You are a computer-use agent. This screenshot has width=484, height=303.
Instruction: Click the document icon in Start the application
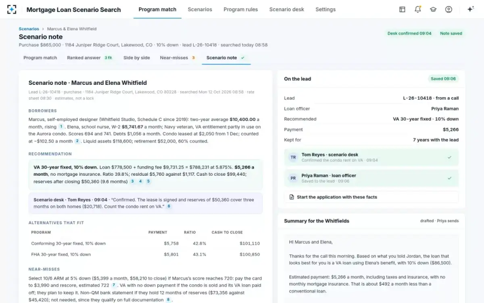point(292,197)
